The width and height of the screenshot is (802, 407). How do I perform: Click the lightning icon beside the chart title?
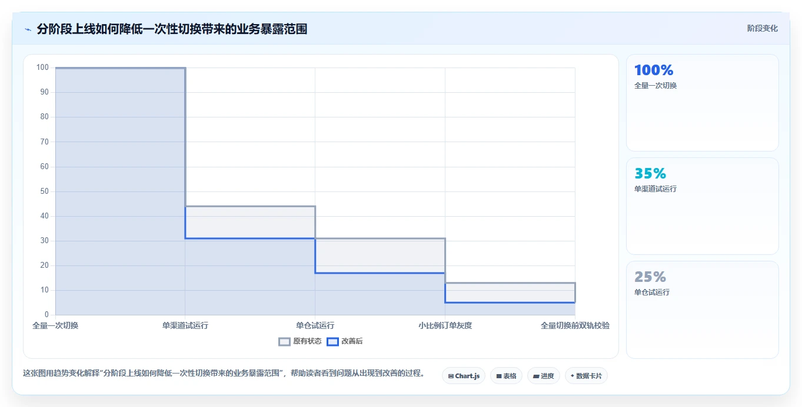[28, 29]
